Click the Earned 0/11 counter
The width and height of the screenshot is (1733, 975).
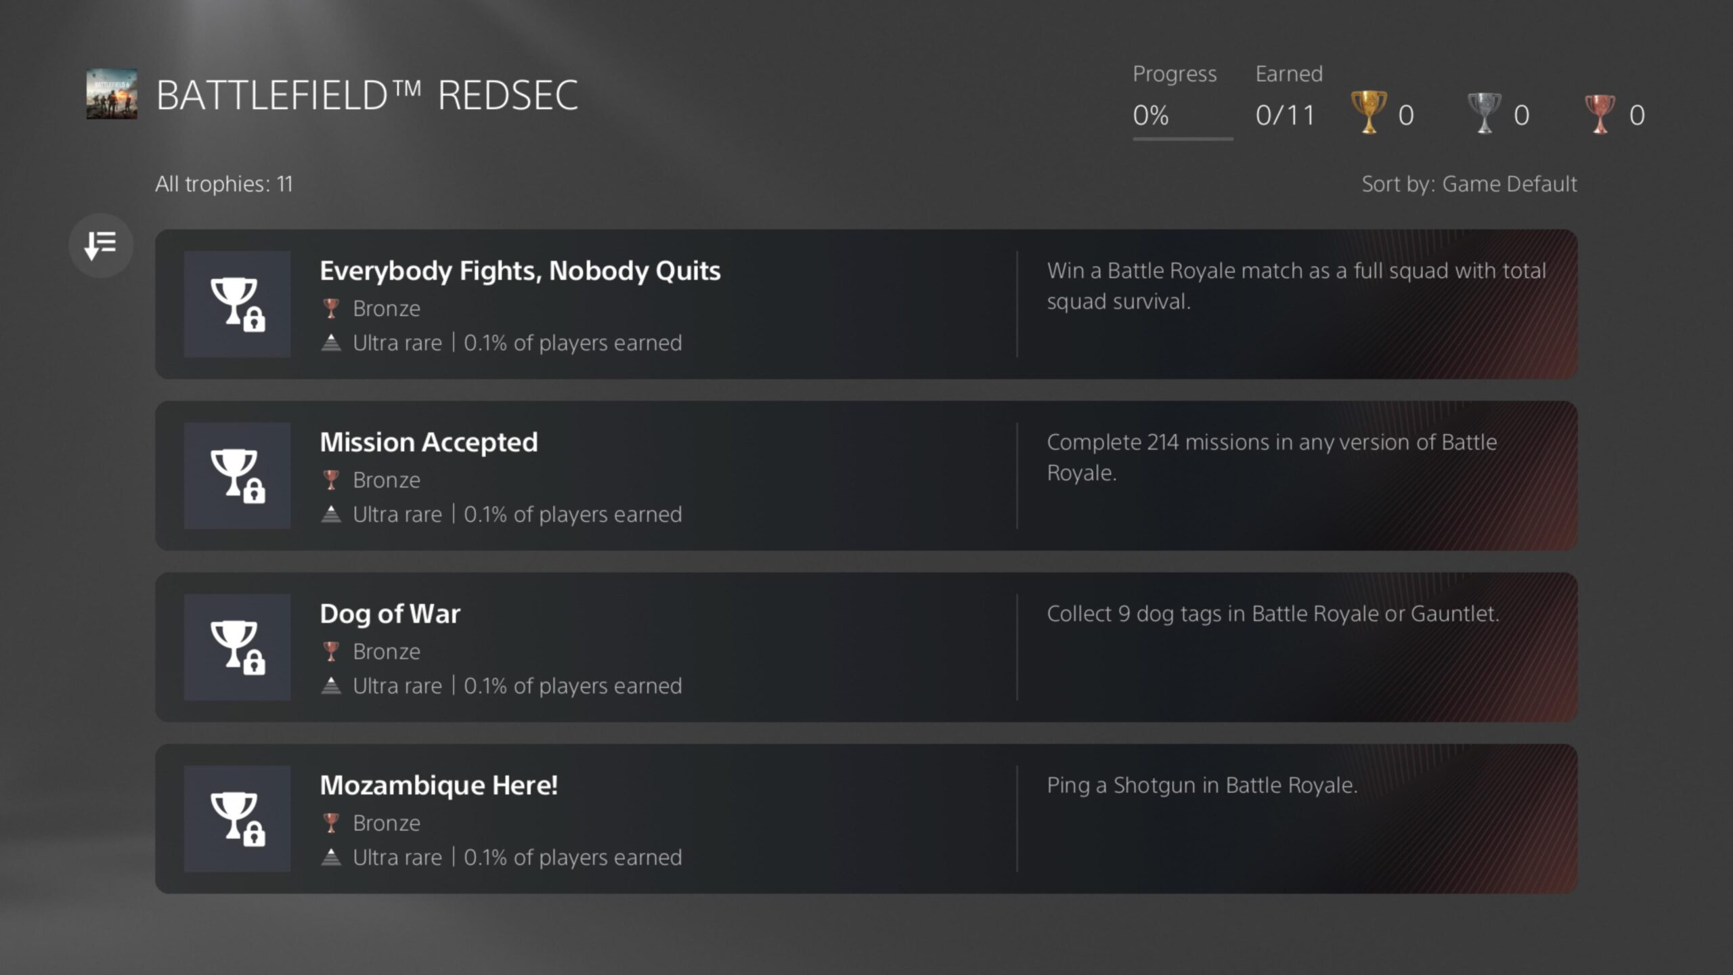pos(1285,115)
